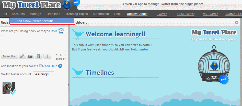Click the My Tweet Place header logo text
Image resolution: width=242 pixels, height=106 pixels.
[x=31, y=5]
